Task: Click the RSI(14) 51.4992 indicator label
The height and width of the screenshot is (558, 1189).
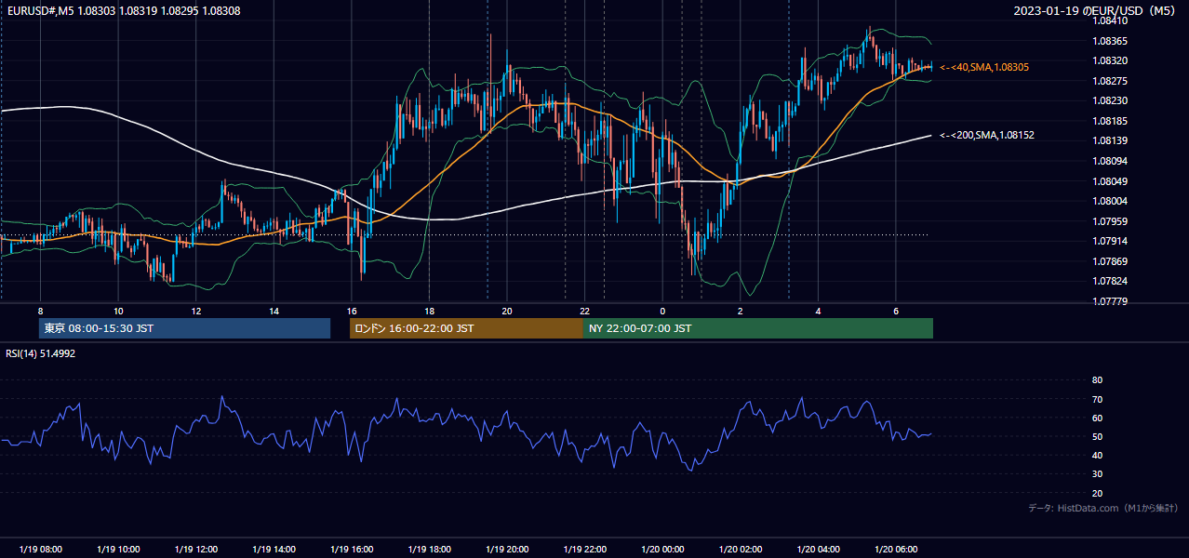Action: point(41,353)
